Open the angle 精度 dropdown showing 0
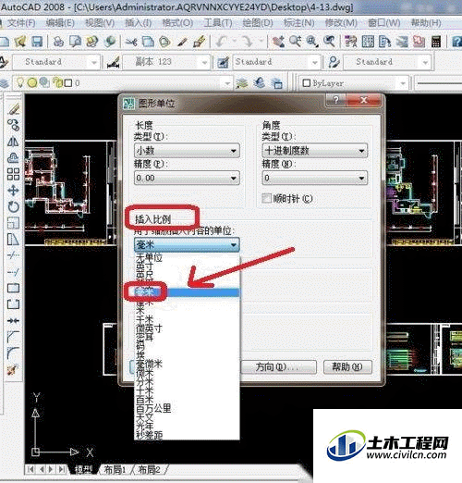The image size is (462, 483). 315,178
